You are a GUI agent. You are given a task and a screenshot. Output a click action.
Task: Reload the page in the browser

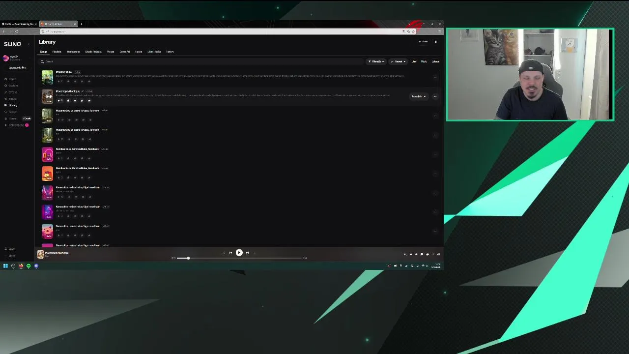(x=16, y=31)
